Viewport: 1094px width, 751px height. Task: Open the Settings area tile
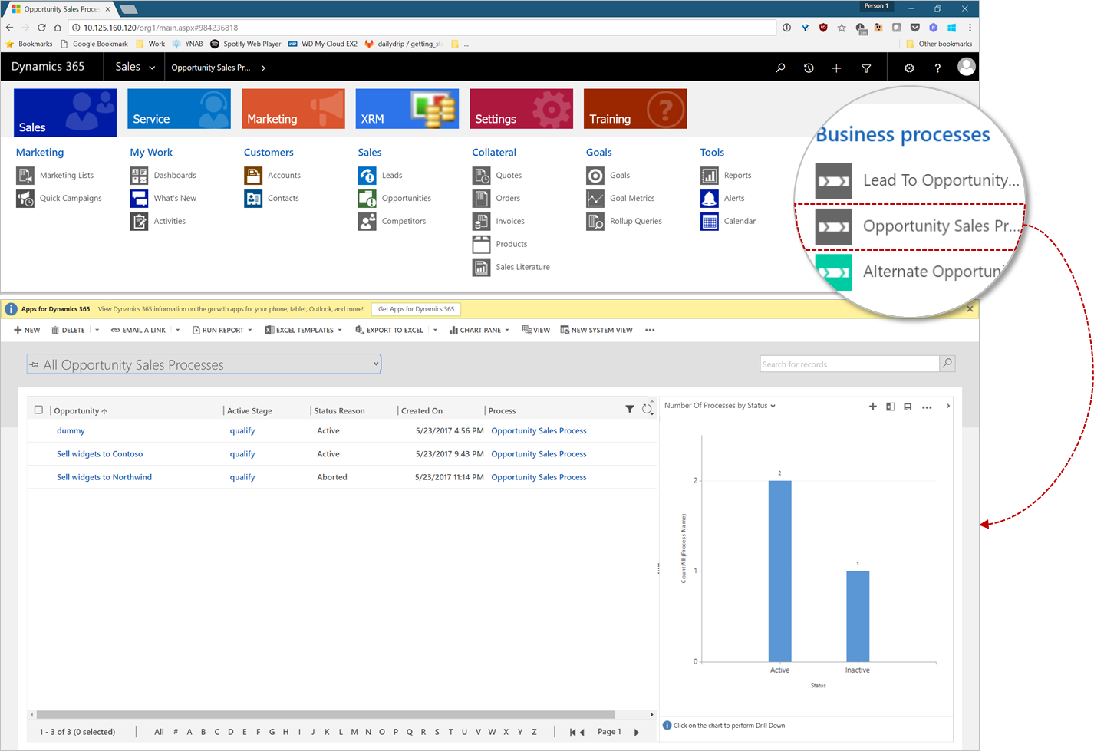tap(521, 108)
